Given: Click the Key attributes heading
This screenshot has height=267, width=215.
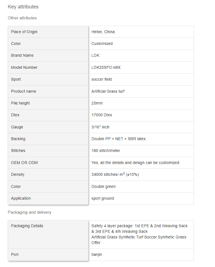Looking at the screenshot, I should coord(23,7).
